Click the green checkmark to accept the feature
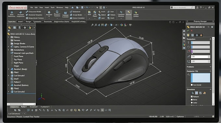This screenshot has height=123, width=221. tap(188, 30)
